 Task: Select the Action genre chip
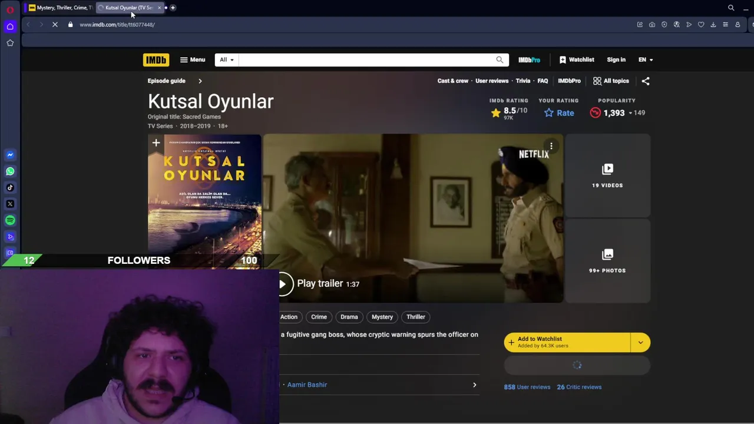click(x=289, y=317)
